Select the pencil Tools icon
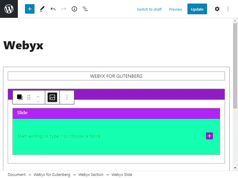Viewport: 238px width, 178px height. [x=42, y=9]
